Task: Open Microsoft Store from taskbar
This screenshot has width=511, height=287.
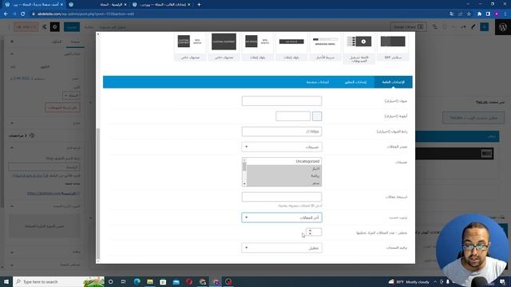Action: click(x=163, y=281)
